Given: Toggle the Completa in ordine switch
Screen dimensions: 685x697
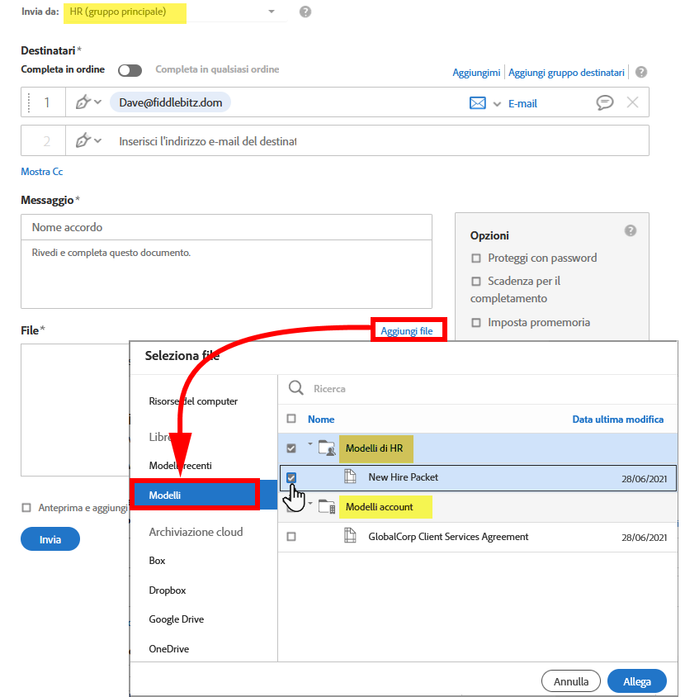Looking at the screenshot, I should click(x=130, y=70).
